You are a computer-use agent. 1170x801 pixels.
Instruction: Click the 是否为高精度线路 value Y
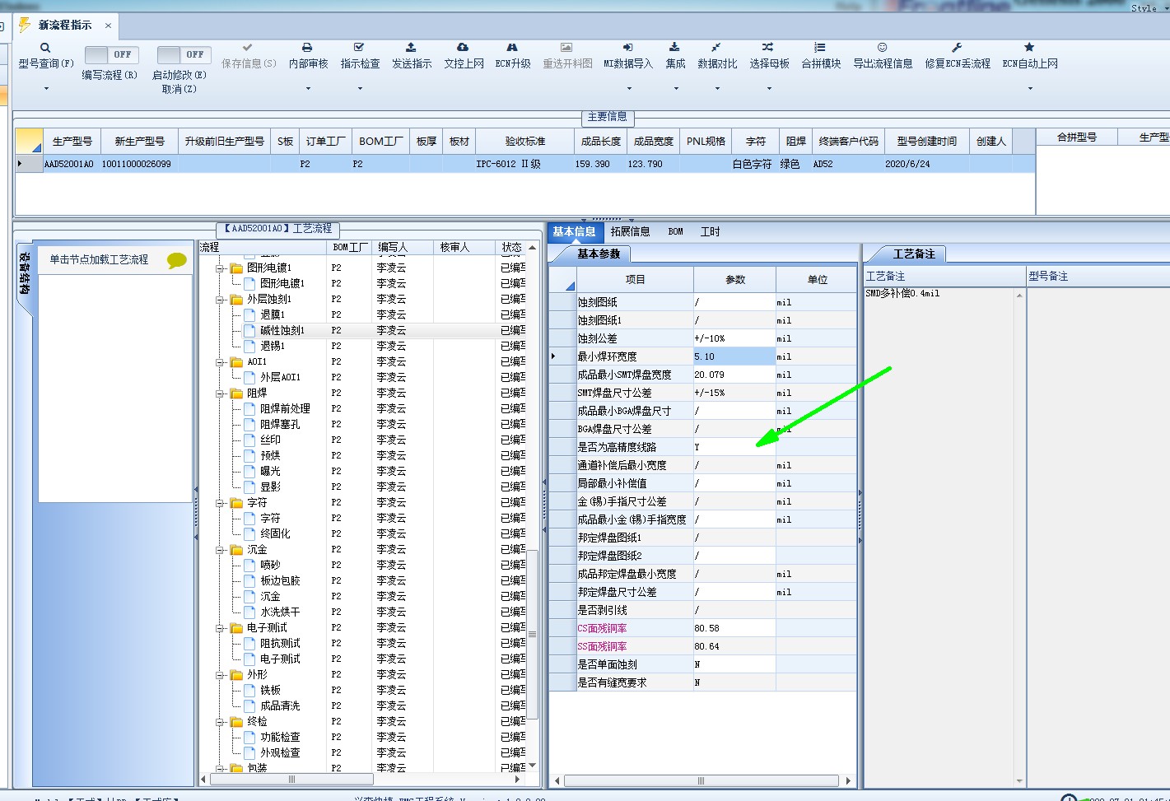(x=734, y=448)
